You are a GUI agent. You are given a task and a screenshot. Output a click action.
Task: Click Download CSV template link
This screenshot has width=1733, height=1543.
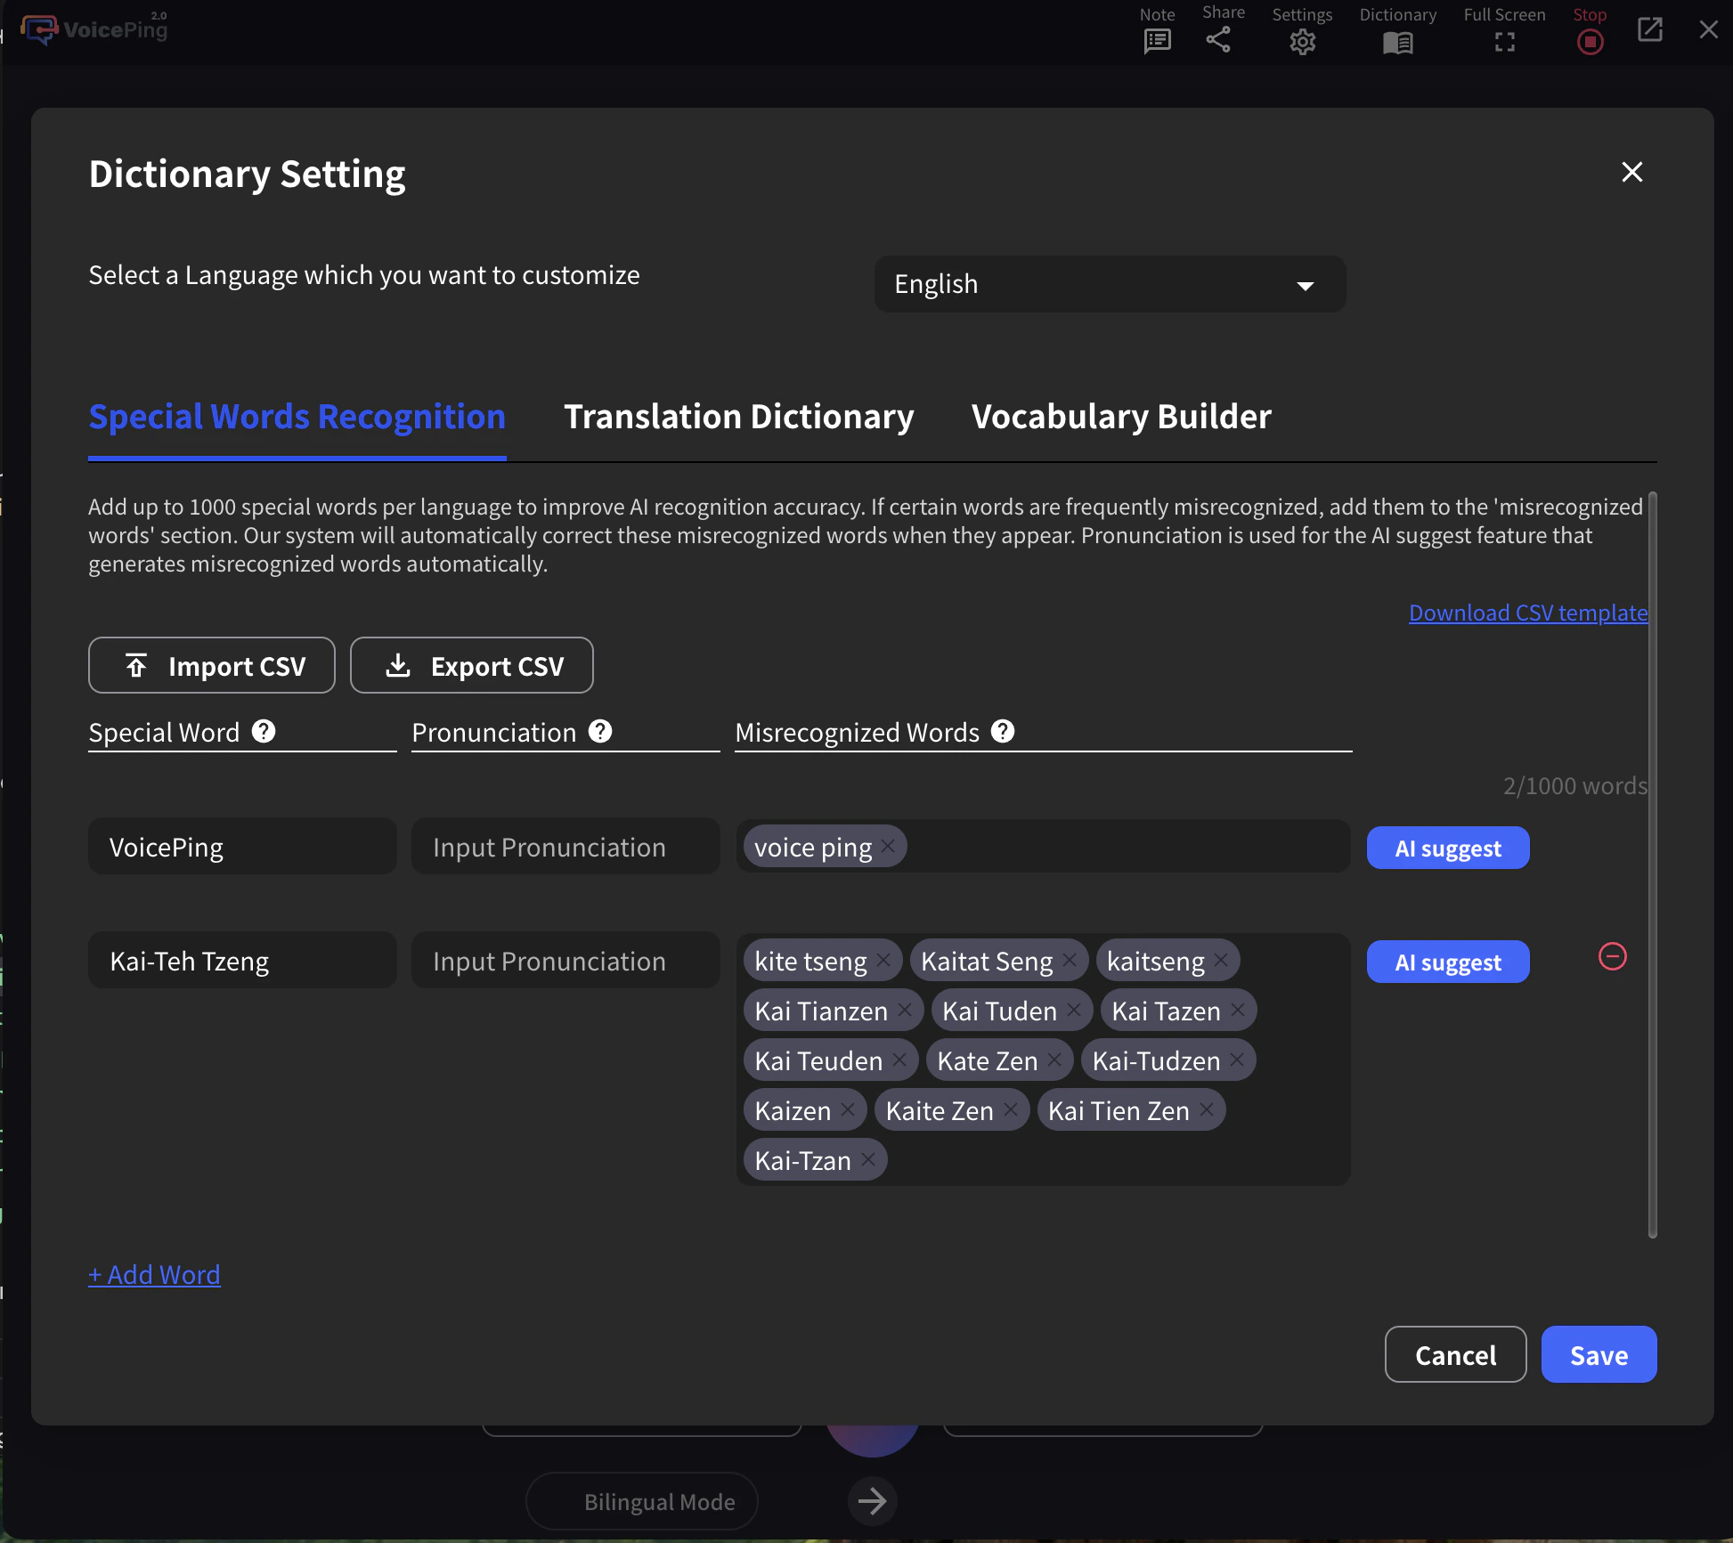coord(1527,613)
